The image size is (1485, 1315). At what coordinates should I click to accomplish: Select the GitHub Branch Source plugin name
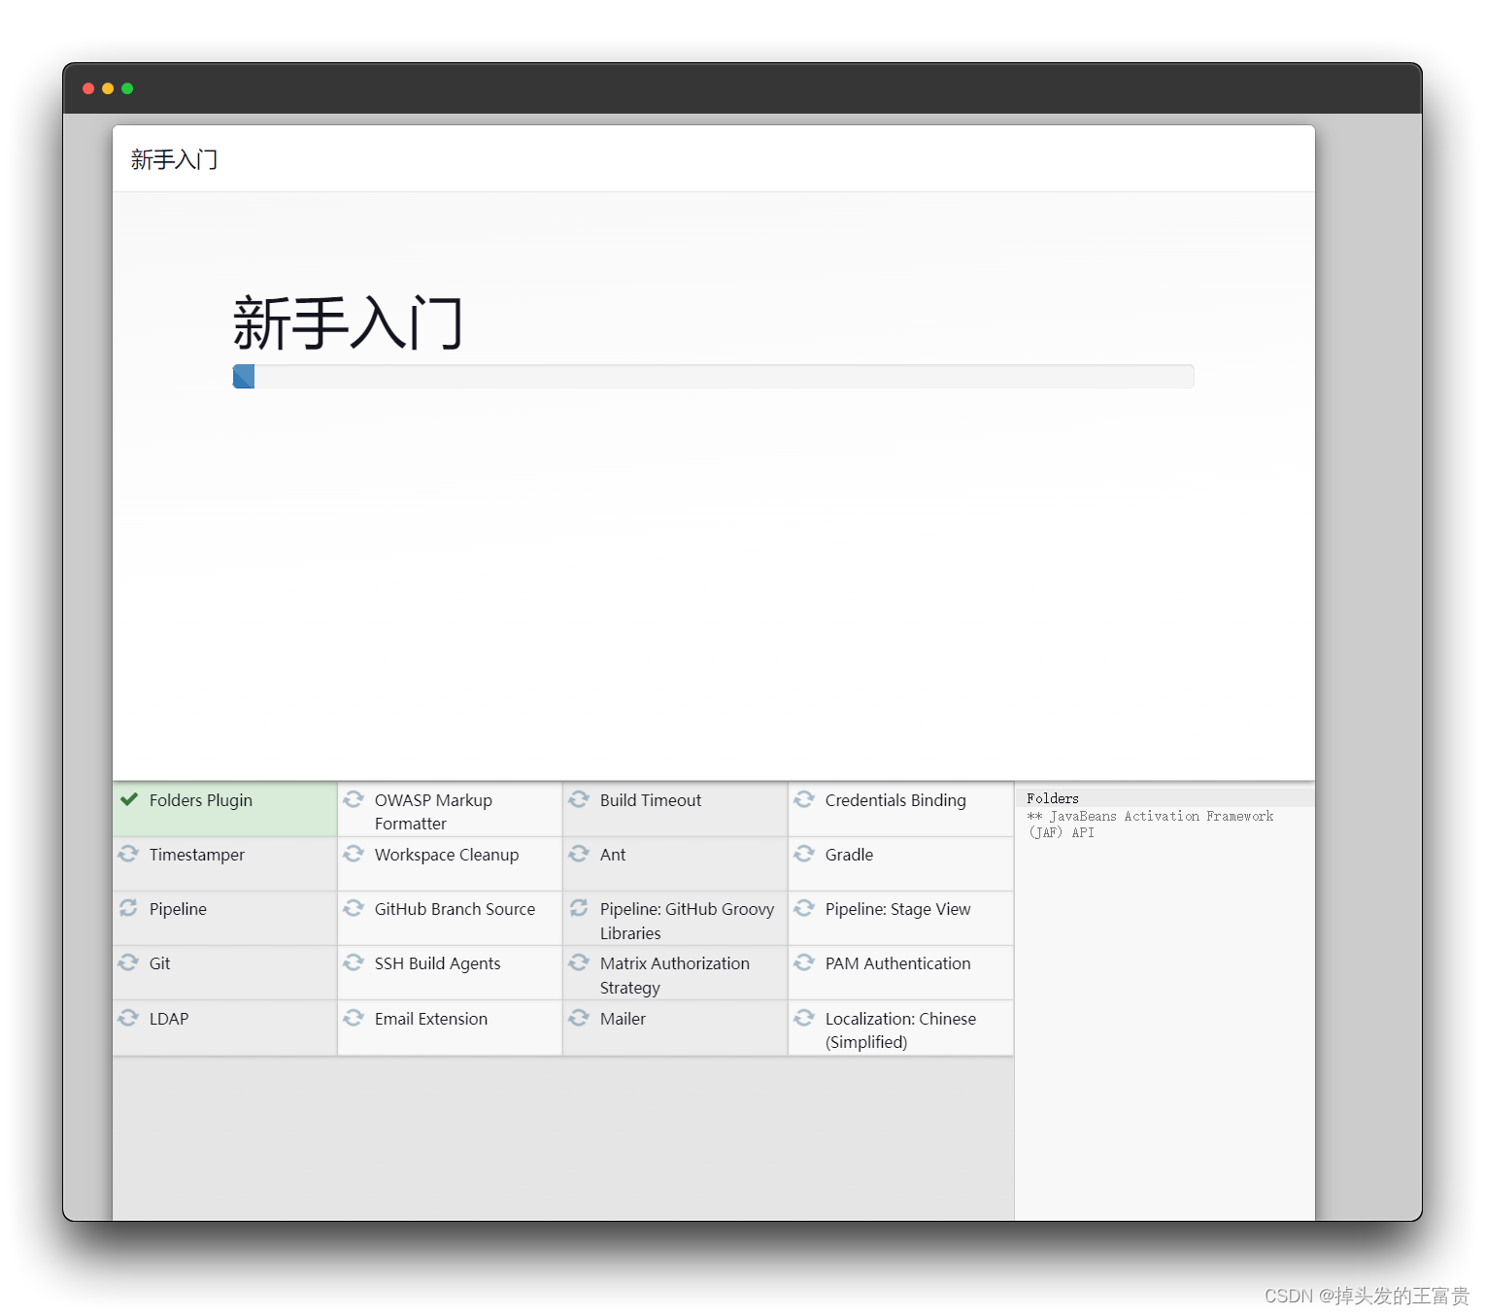[x=455, y=909]
